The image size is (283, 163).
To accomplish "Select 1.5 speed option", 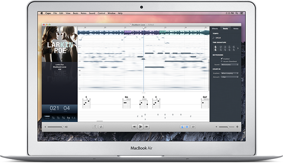I will [73, 118].
